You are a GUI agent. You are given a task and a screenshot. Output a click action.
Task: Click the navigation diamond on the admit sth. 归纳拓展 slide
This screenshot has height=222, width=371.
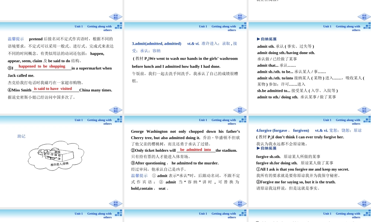(x=364, y=110)
